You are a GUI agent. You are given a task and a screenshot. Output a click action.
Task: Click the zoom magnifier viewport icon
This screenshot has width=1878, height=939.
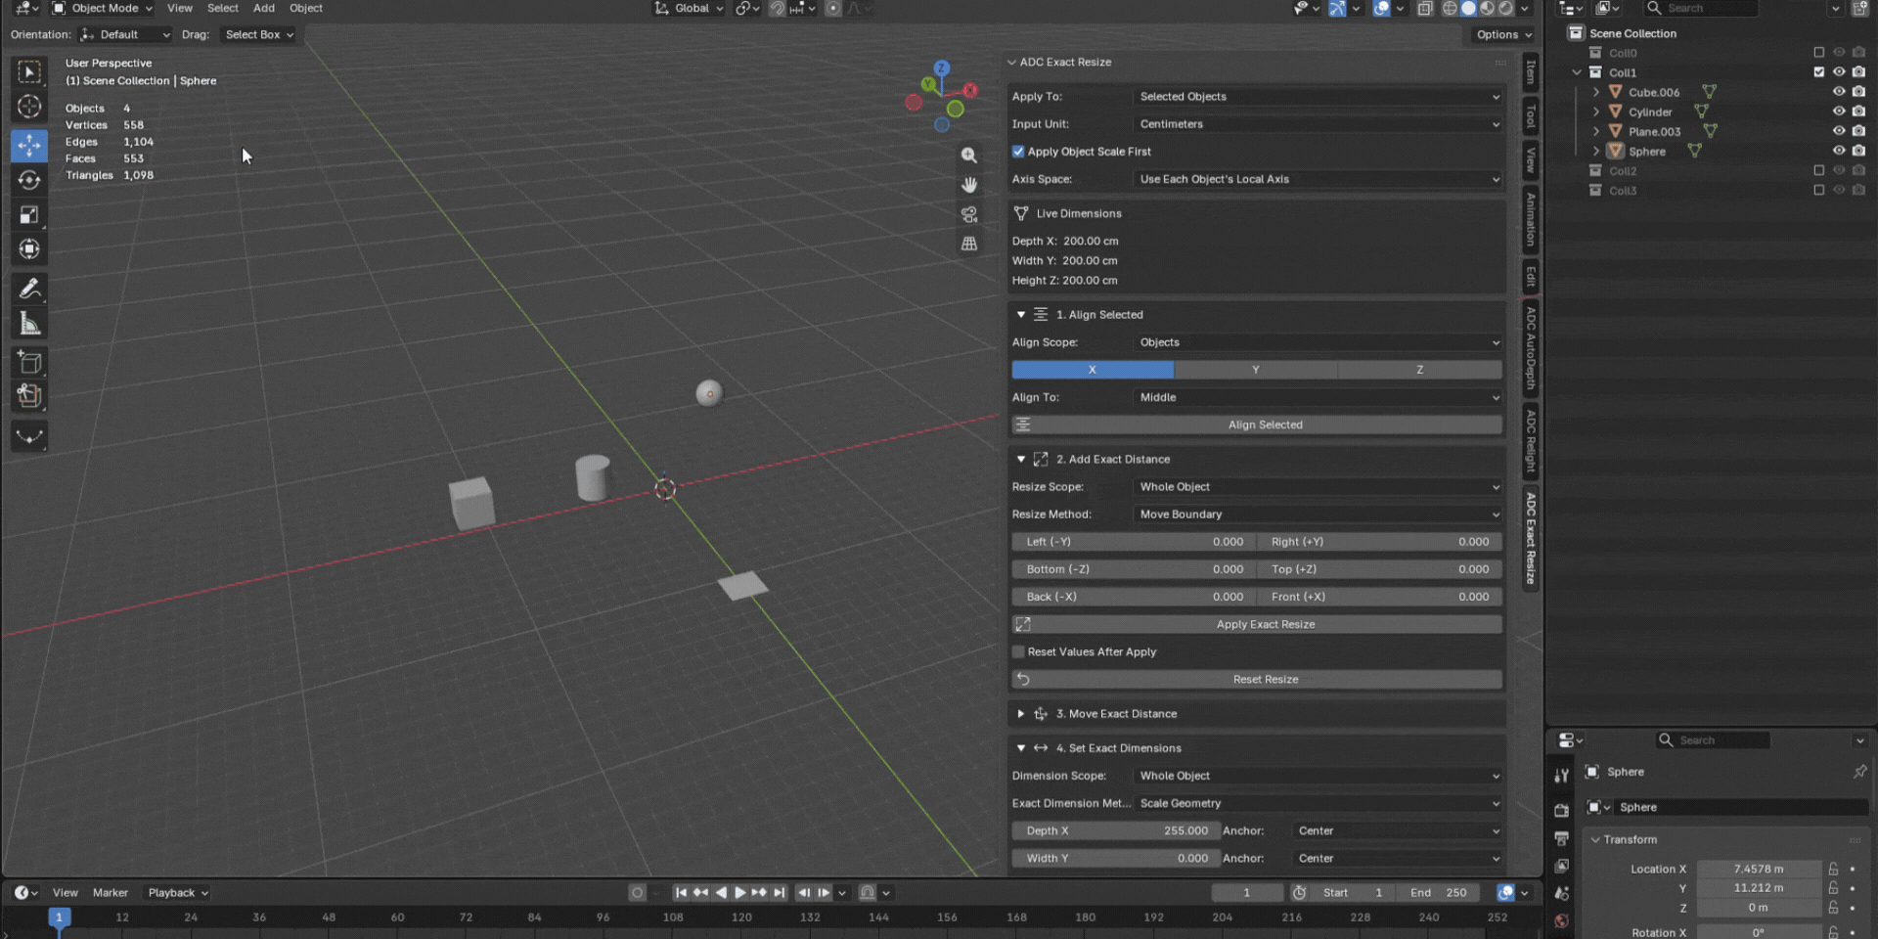pyautogui.click(x=969, y=156)
